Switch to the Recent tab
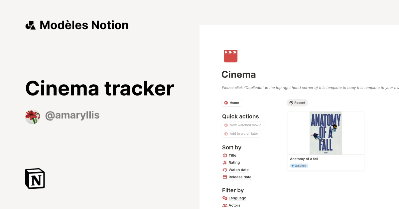The width and height of the screenshot is (399, 209). click(x=297, y=103)
